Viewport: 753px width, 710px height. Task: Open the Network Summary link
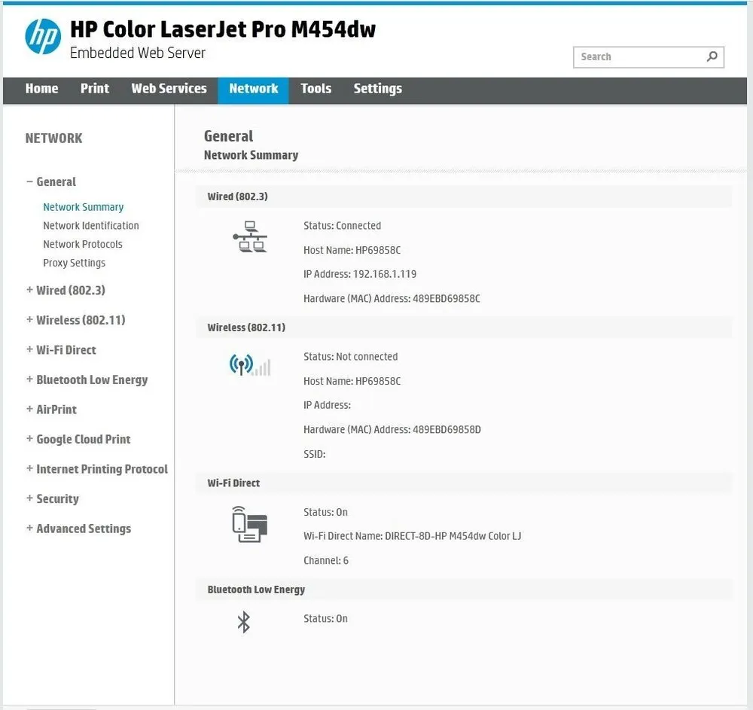click(84, 207)
